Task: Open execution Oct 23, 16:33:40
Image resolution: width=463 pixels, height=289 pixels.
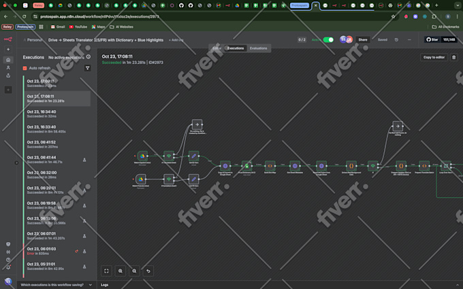Action: point(58,129)
